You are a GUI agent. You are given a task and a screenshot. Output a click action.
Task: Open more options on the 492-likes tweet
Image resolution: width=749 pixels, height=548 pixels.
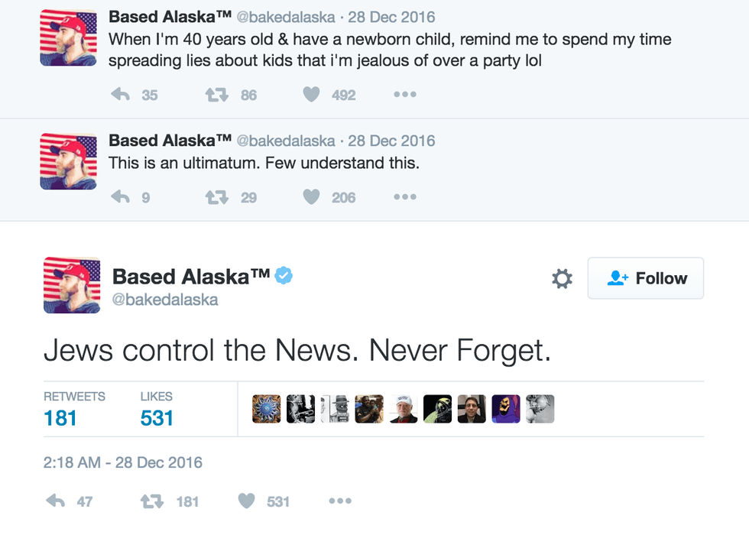[404, 95]
